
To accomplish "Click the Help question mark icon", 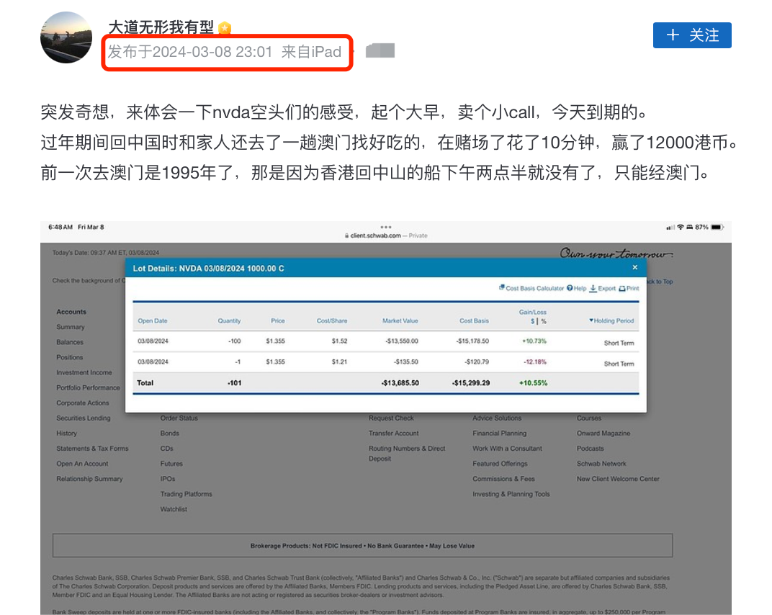I will point(570,288).
